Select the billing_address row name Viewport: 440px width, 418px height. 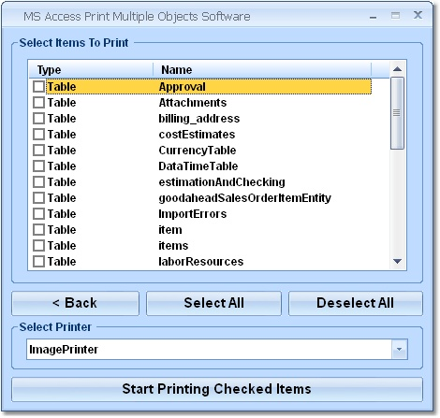[x=199, y=119]
